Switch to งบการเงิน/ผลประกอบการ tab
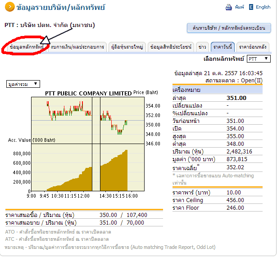277x257 pixels. point(77,47)
